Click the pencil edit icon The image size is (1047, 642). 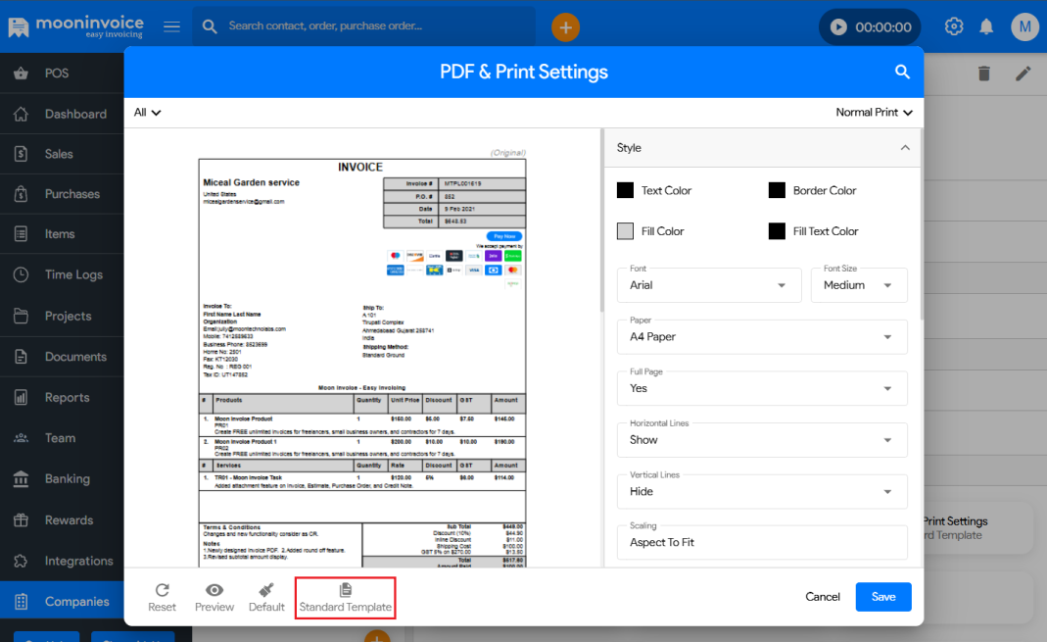[1023, 74]
